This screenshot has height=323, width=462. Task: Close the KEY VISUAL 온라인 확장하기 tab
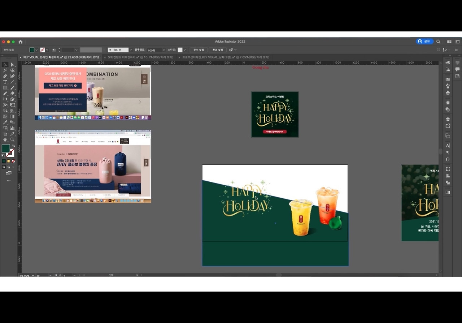coord(20,57)
